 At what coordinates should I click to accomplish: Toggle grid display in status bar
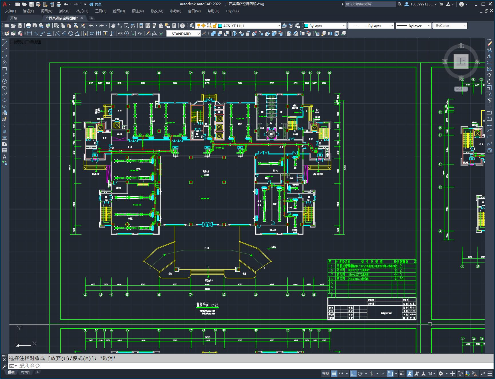tap(334, 373)
